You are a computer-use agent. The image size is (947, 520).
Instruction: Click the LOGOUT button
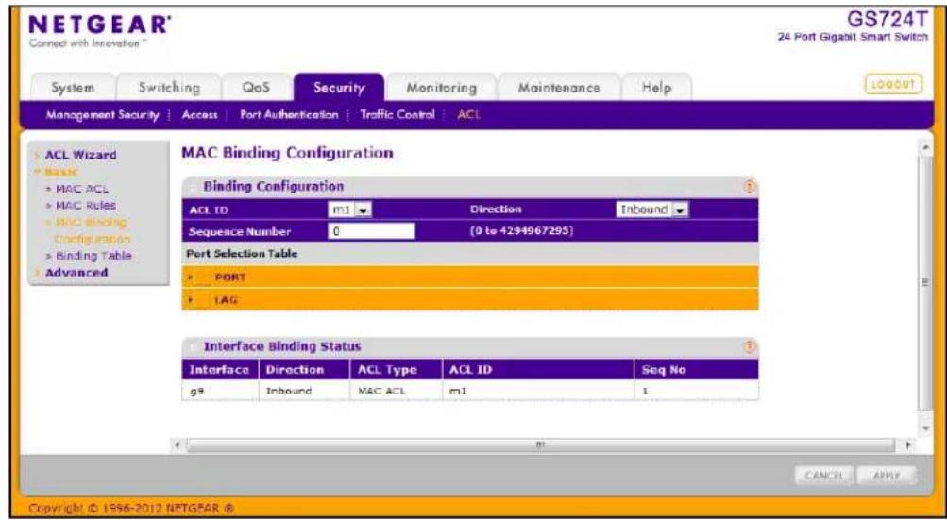click(x=894, y=85)
